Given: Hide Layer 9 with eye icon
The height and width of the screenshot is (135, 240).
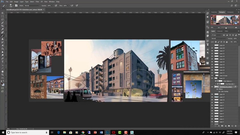Looking at the screenshot, I should coord(212,103).
